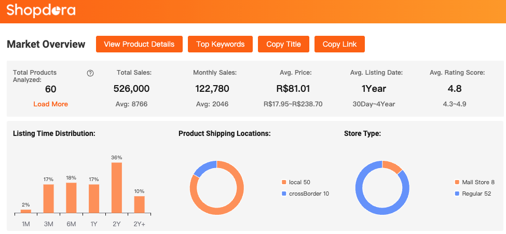Open the Top Keywords button
This screenshot has width=506, height=234.
[220, 44]
